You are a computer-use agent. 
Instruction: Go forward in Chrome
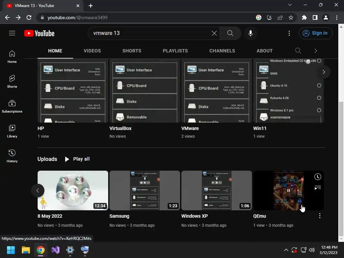(x=18, y=17)
